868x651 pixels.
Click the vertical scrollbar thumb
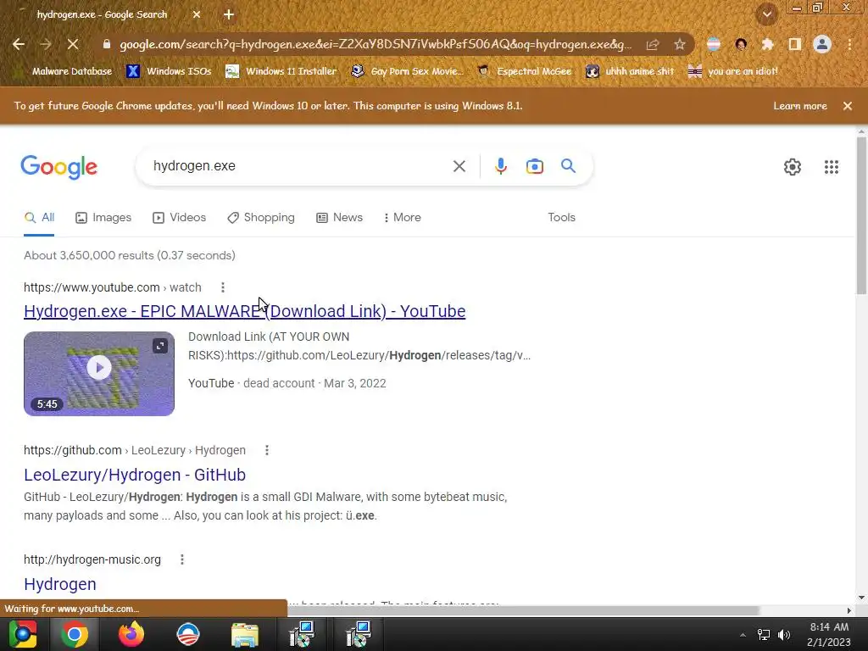coord(861,215)
